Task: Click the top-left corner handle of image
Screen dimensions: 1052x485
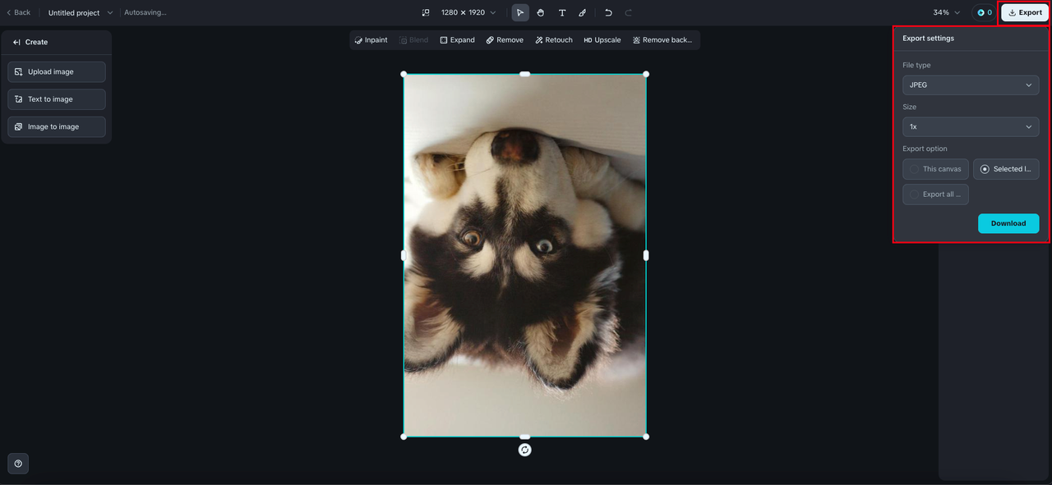Action: coord(404,74)
